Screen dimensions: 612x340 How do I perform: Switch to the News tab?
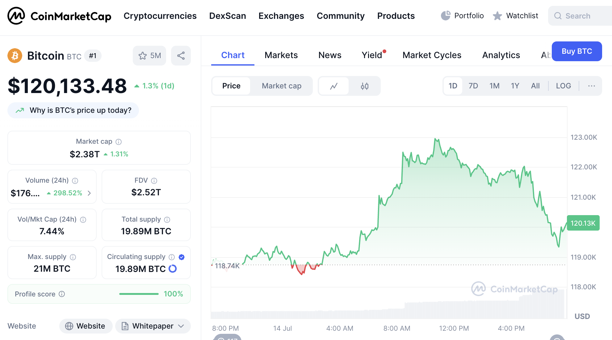[330, 55]
